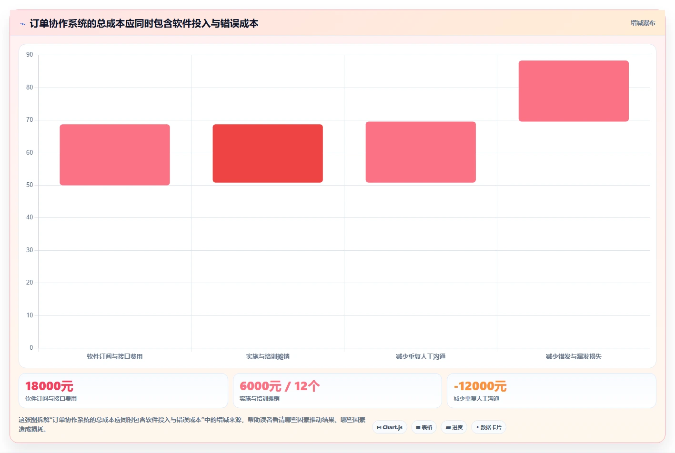The width and height of the screenshot is (675, 453).
Task: Click the 增减瀑布 tag in header
Action: pyautogui.click(x=643, y=23)
